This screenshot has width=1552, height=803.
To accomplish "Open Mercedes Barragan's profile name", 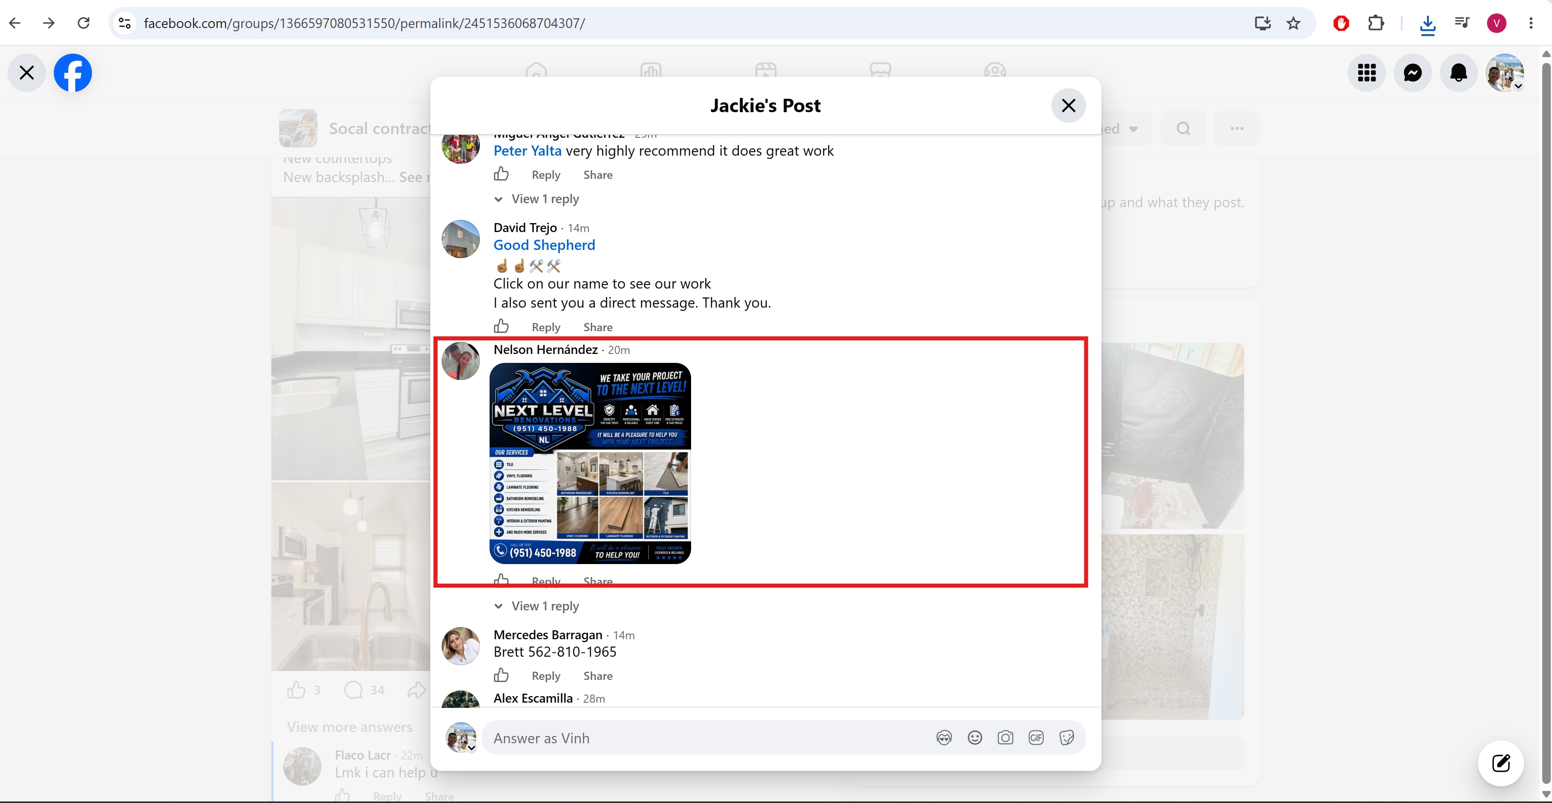I will pyautogui.click(x=548, y=635).
